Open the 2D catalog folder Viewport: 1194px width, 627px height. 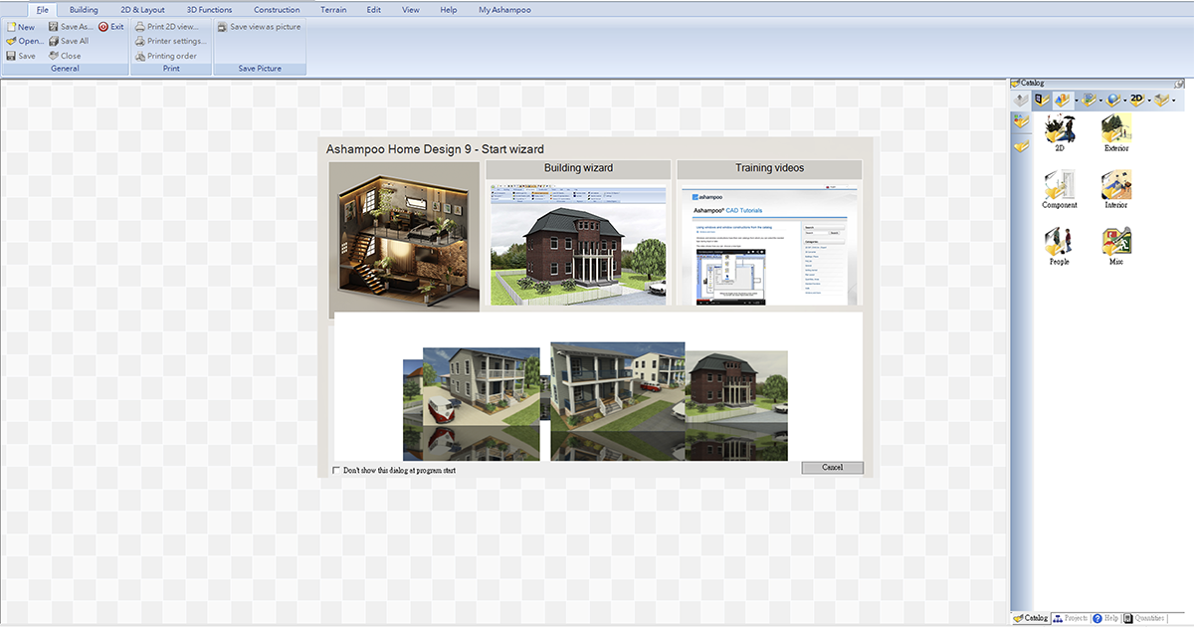[1059, 130]
